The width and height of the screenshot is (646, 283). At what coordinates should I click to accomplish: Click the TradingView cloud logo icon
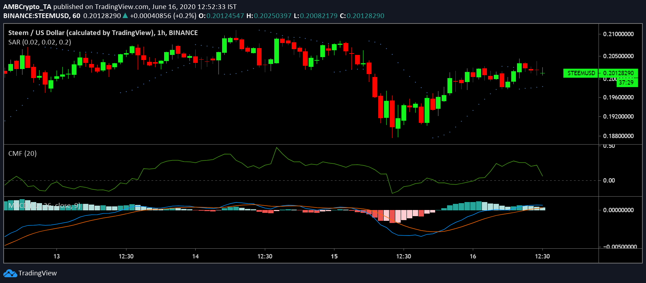[x=10, y=273]
